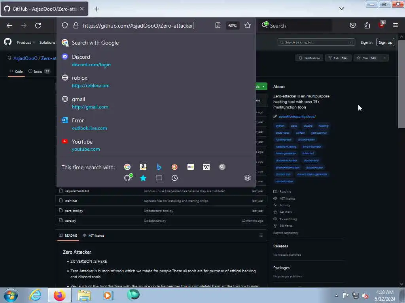Open the zerooffensecurity.cloud website link
This screenshot has height=303, width=405.
pos(297,116)
